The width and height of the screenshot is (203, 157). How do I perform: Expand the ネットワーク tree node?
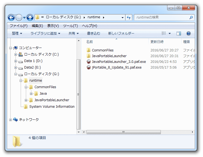pyautogui.click(x=10, y=120)
